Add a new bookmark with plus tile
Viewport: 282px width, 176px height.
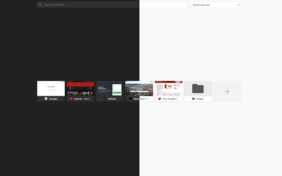pos(227,91)
